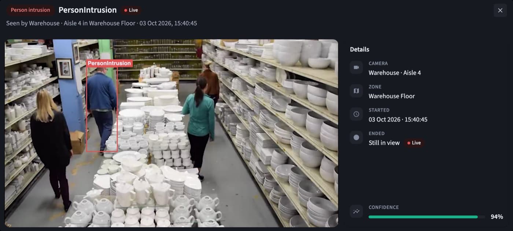Viewport: 513px width, 231px height.
Task: Click the trend icon next to Confidence
Action: tap(356, 211)
